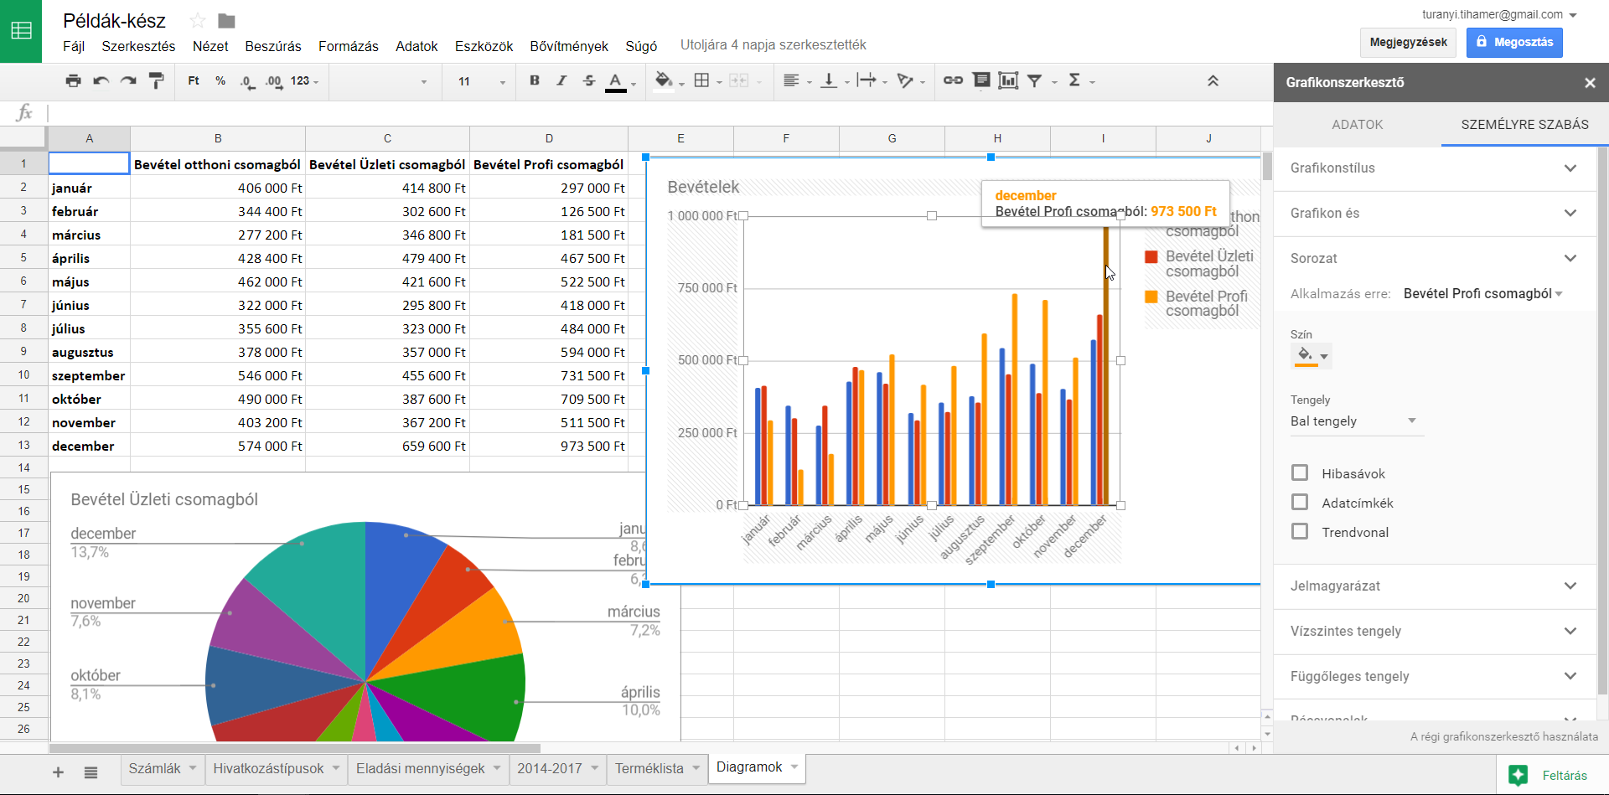Open the cell fill color tool
The width and height of the screenshot is (1609, 795).
[664, 81]
